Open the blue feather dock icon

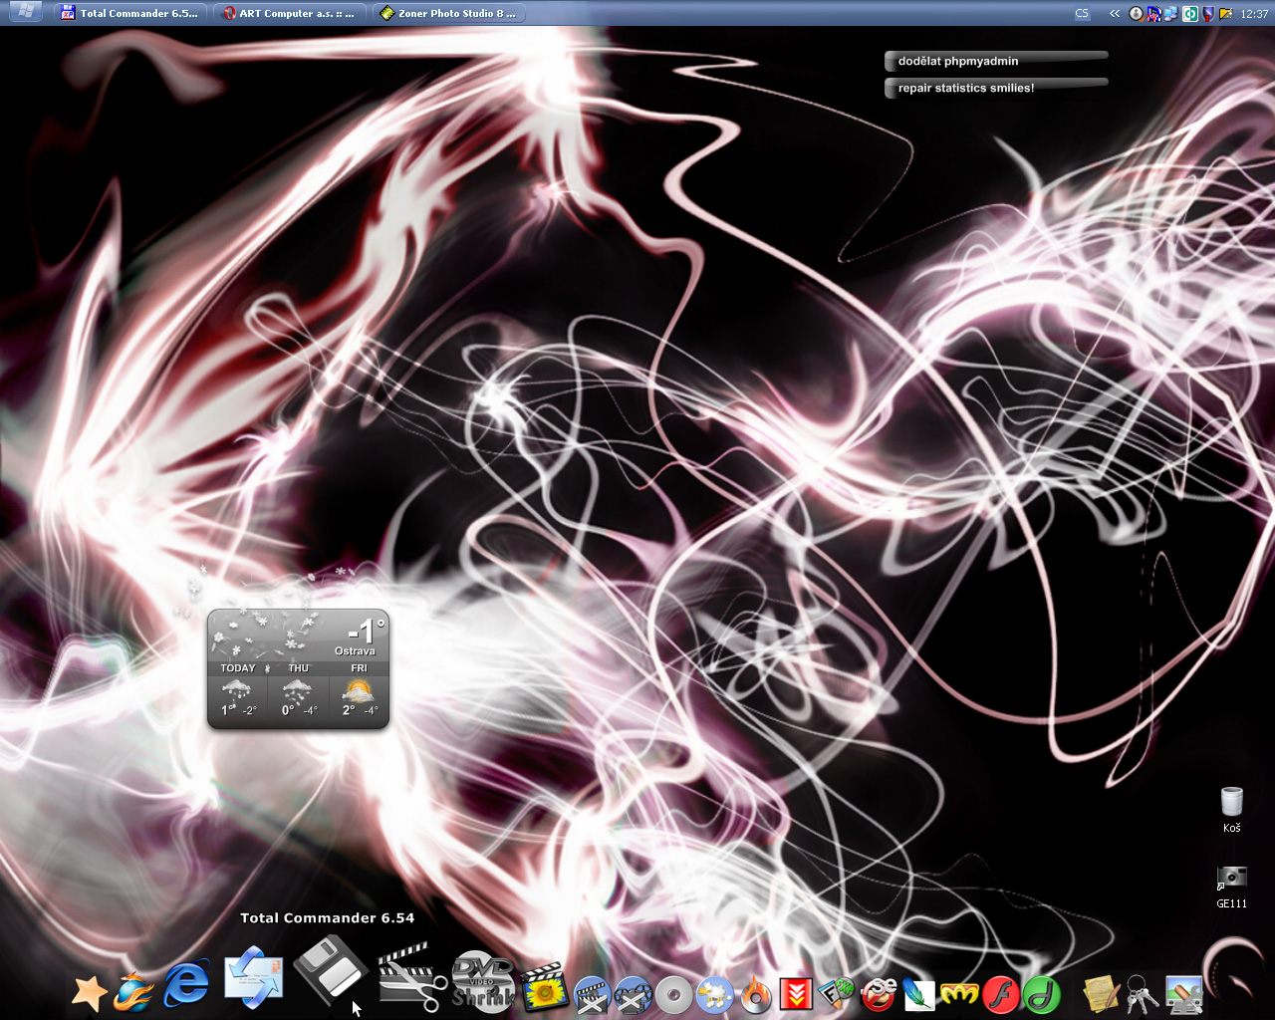918,994
